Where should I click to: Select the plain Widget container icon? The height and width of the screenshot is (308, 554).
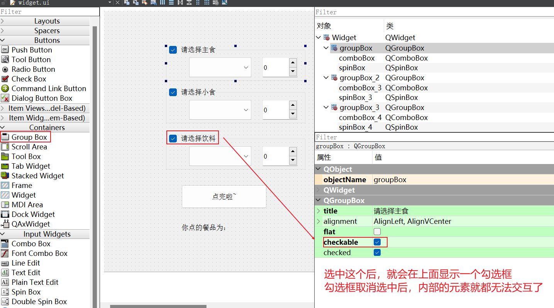tap(5, 195)
